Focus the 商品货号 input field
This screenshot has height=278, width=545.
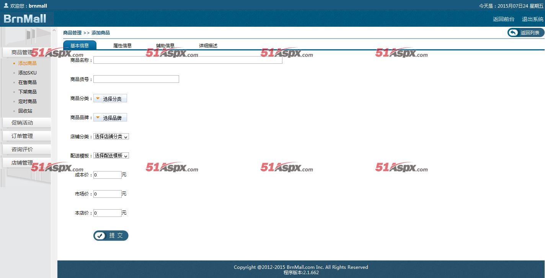(x=136, y=79)
